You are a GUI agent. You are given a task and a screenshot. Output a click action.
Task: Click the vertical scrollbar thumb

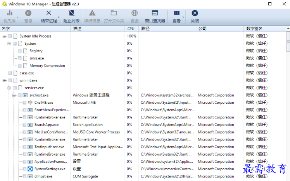coord(288,41)
